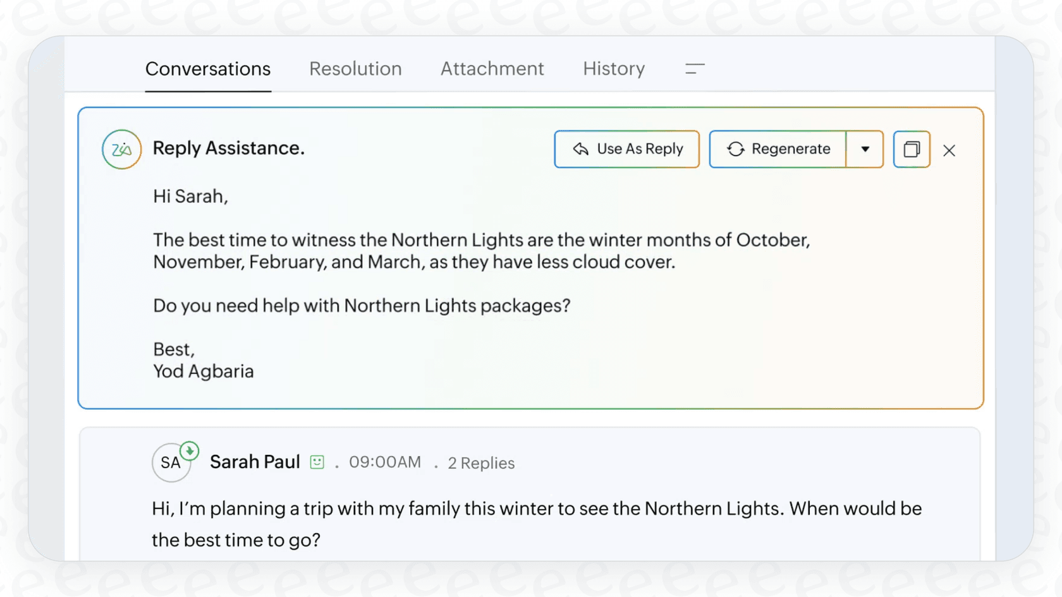Open the Regenerate options dropdown arrow
Screen dimensions: 1062x597
864,149
